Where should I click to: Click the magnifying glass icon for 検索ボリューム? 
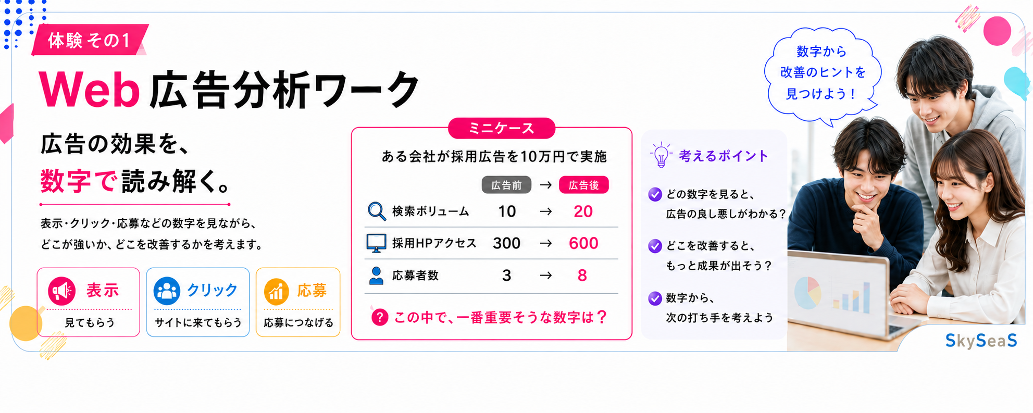[x=376, y=211]
